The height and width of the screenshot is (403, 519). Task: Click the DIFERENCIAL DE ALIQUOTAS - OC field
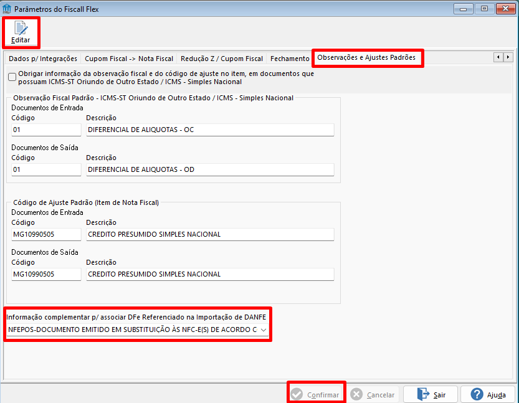(210, 130)
